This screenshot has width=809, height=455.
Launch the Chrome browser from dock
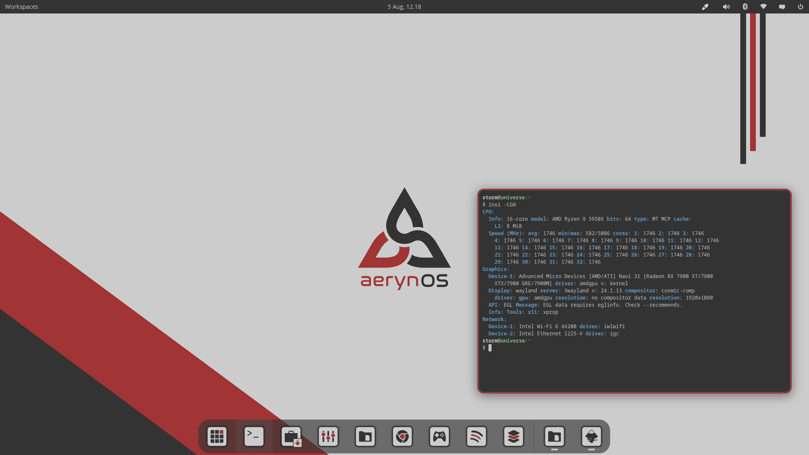coord(402,436)
